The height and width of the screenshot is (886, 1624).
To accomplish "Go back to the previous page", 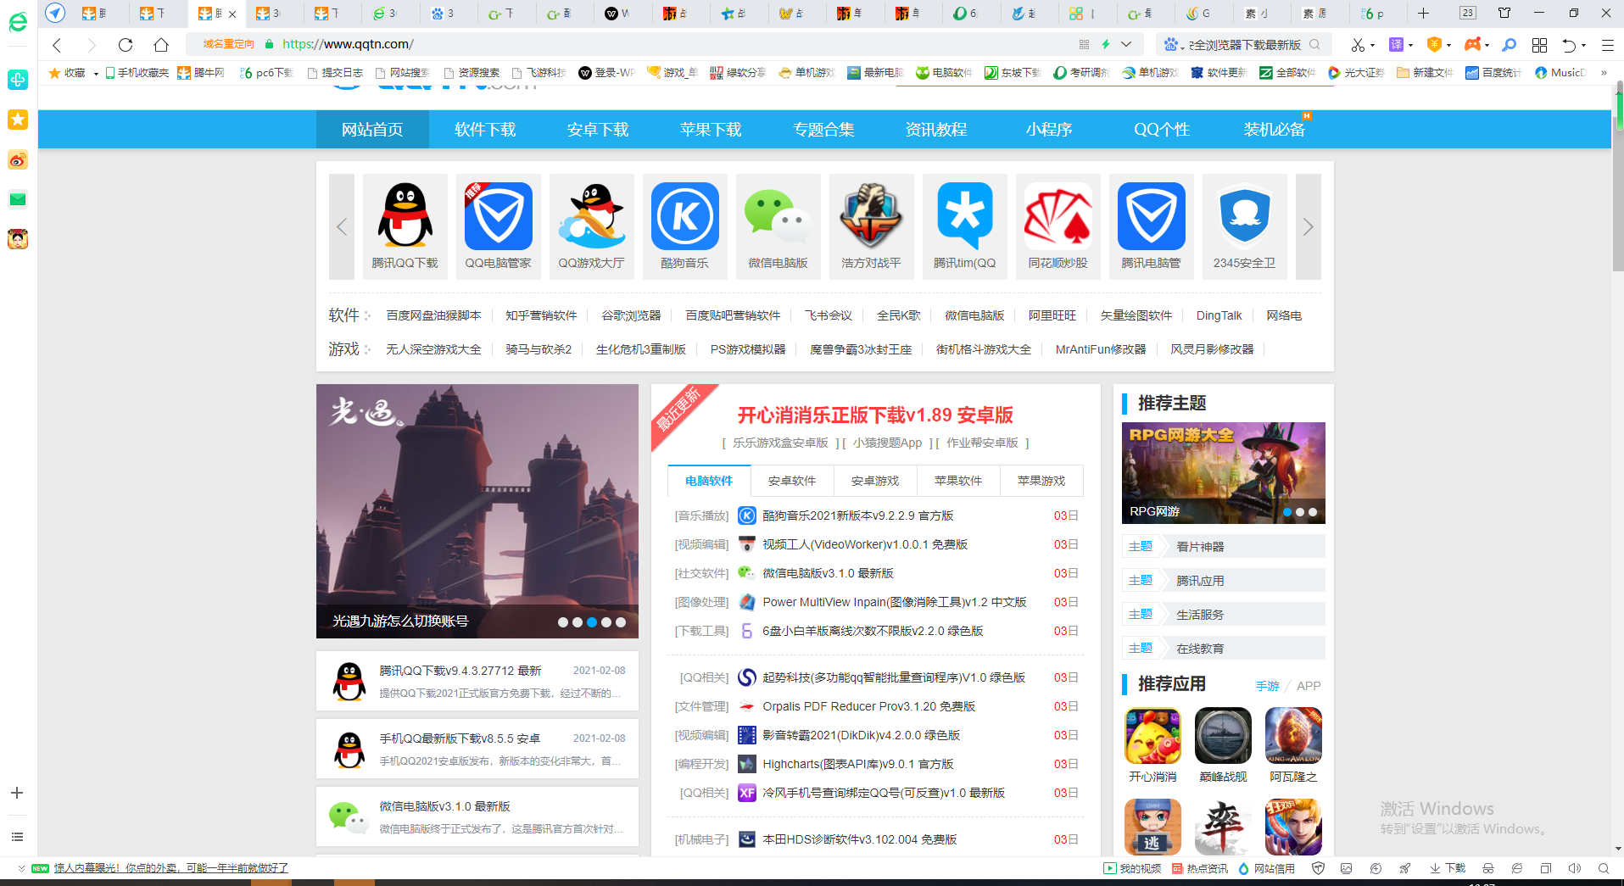I will tap(57, 45).
